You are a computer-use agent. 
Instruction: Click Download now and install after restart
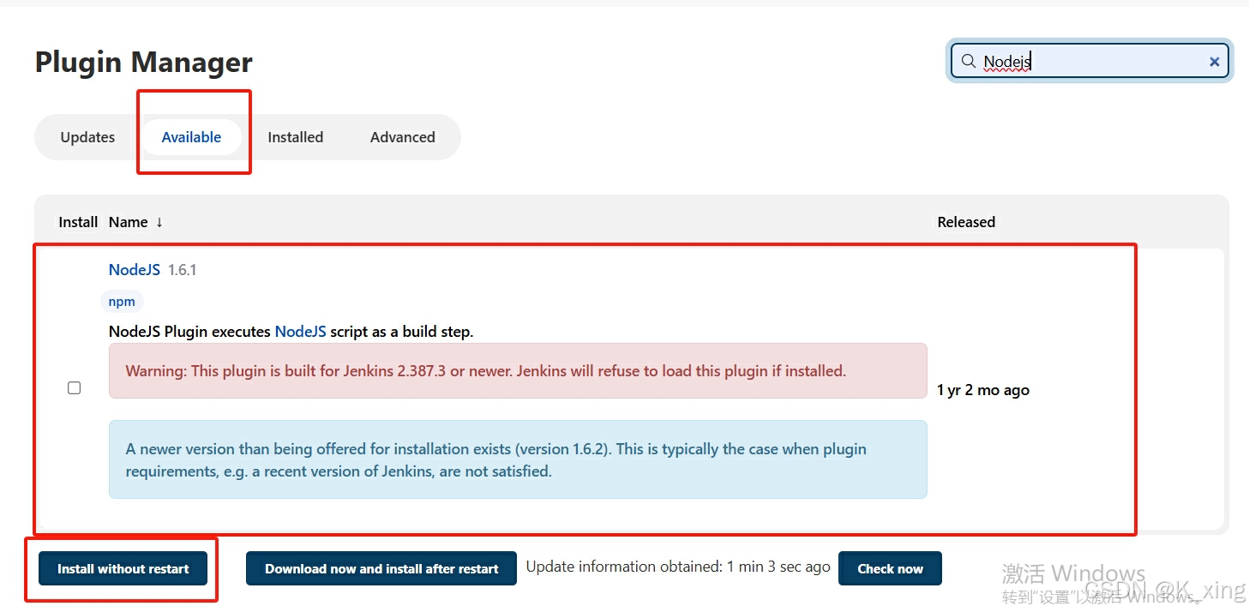pyautogui.click(x=381, y=568)
